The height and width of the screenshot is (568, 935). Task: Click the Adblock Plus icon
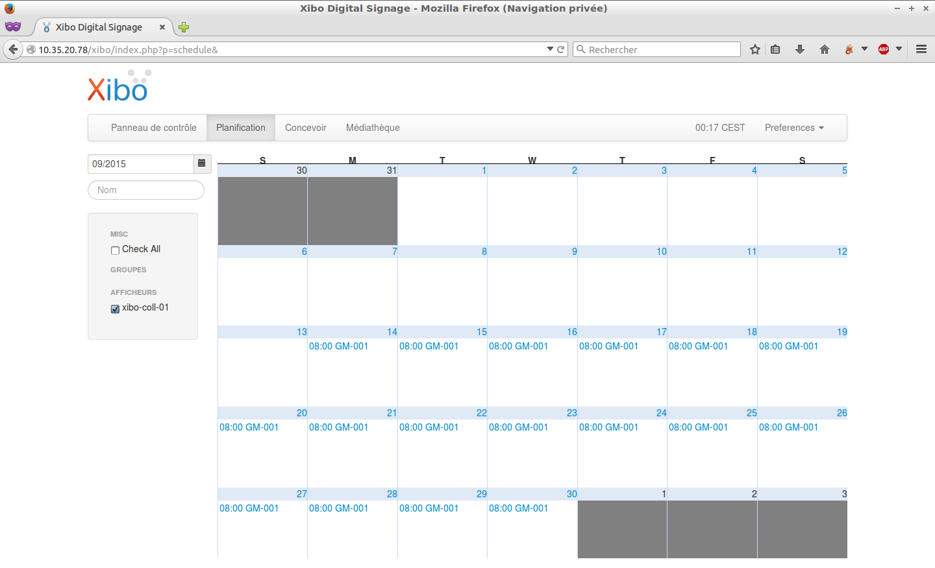point(883,49)
